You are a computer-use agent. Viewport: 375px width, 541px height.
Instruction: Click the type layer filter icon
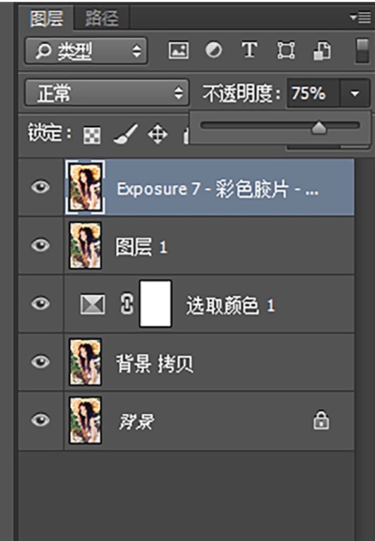249,50
